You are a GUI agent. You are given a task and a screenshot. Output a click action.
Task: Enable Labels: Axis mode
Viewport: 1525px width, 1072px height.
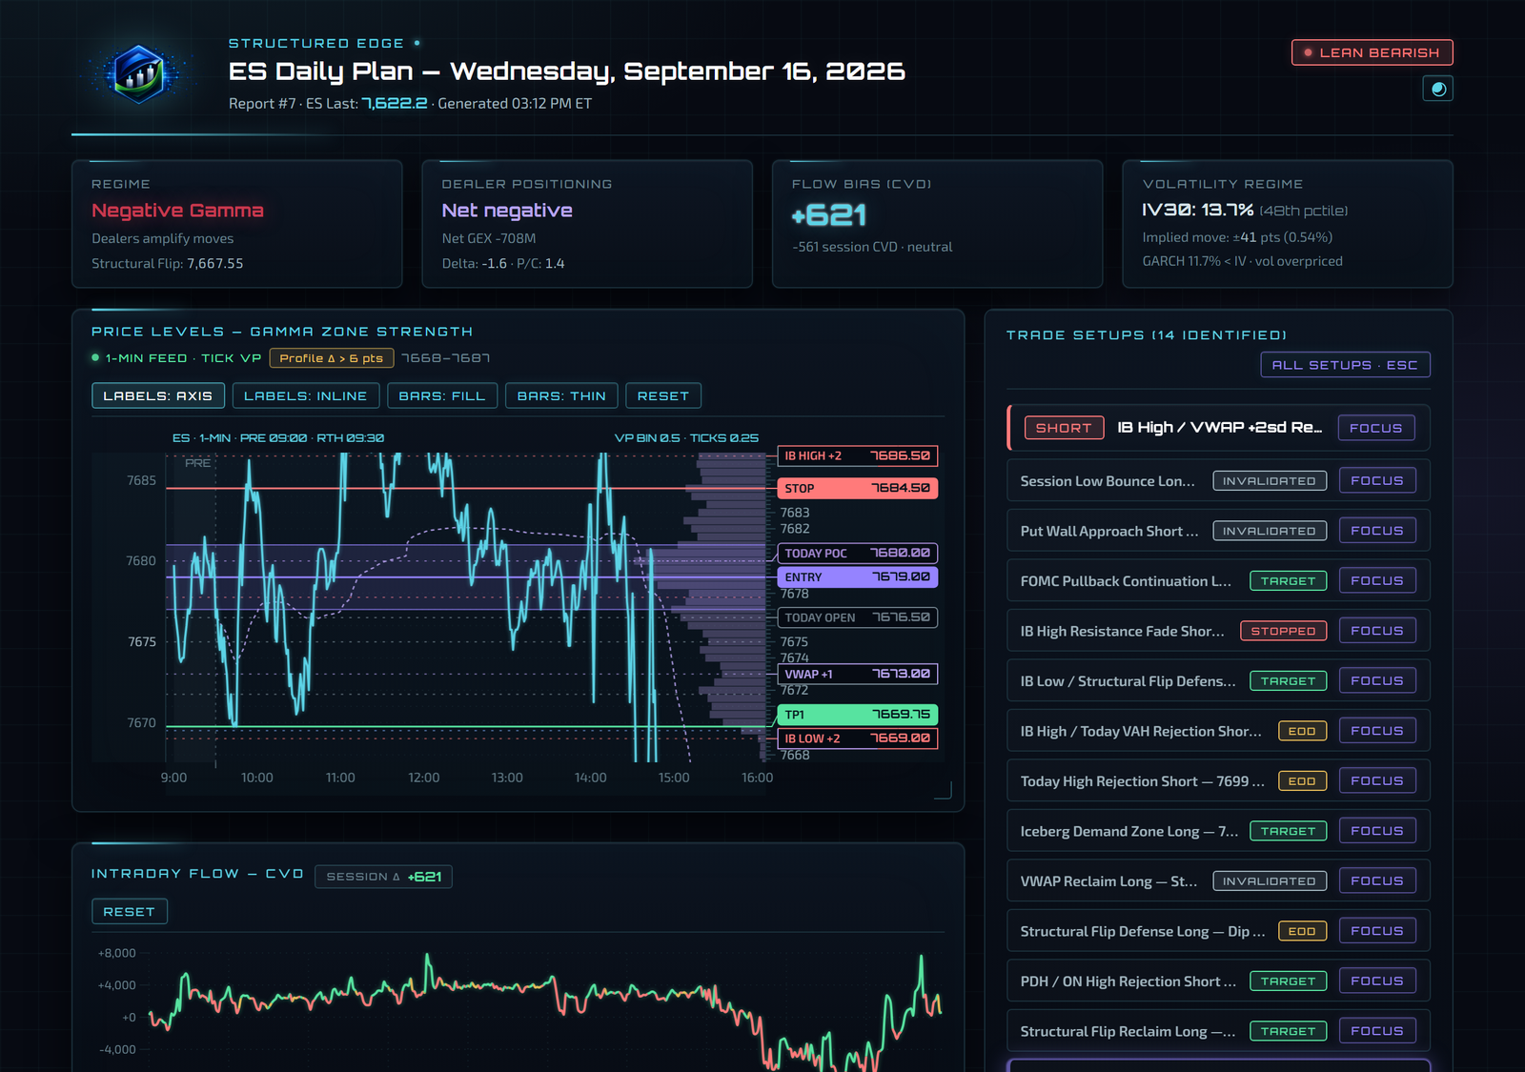(158, 396)
